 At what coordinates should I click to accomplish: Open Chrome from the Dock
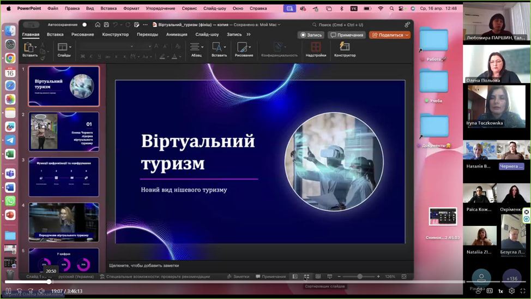click(10, 58)
